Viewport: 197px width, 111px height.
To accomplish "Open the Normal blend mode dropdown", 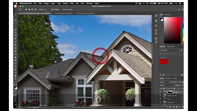I will tap(167, 85).
